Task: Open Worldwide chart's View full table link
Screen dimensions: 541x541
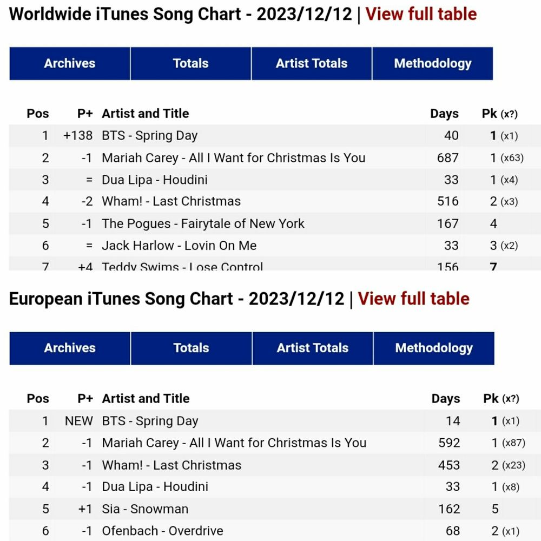Action: pyautogui.click(x=420, y=14)
